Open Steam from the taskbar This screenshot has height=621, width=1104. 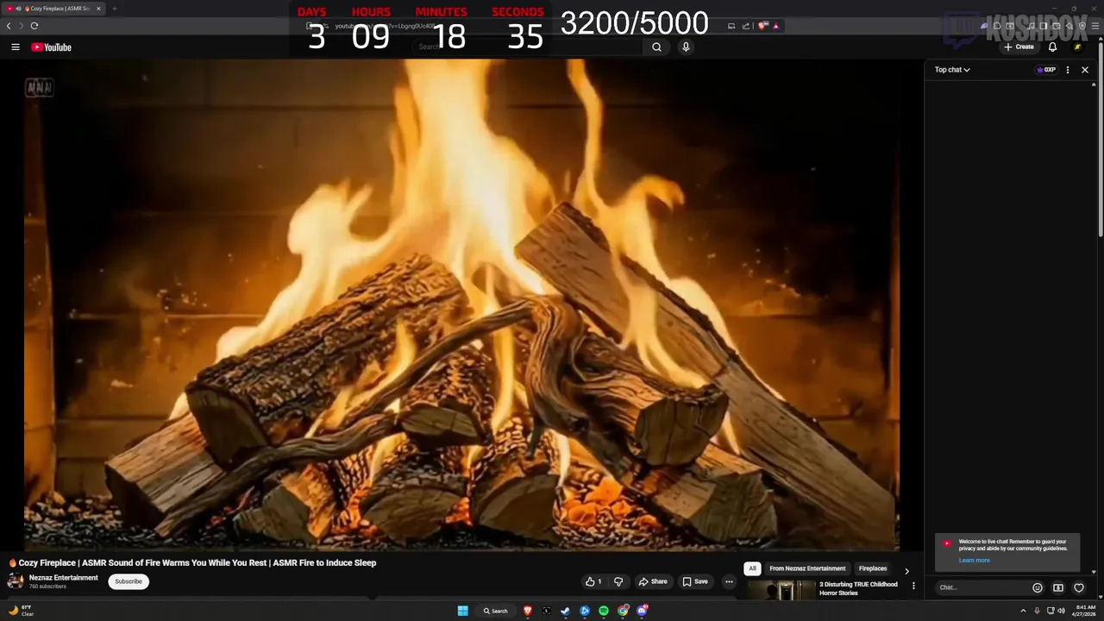point(566,611)
